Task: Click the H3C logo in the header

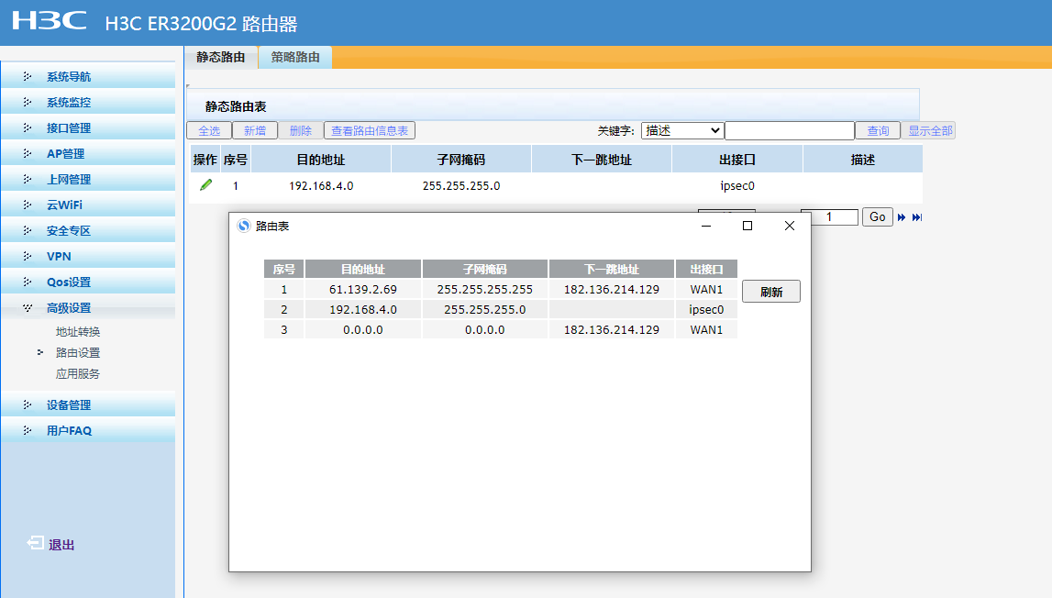Action: coord(50,21)
